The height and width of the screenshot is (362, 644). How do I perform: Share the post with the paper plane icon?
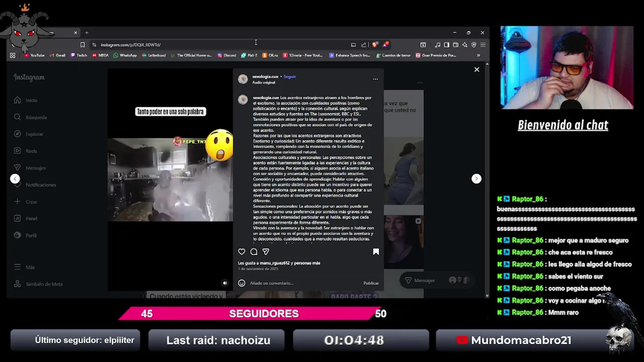(266, 252)
